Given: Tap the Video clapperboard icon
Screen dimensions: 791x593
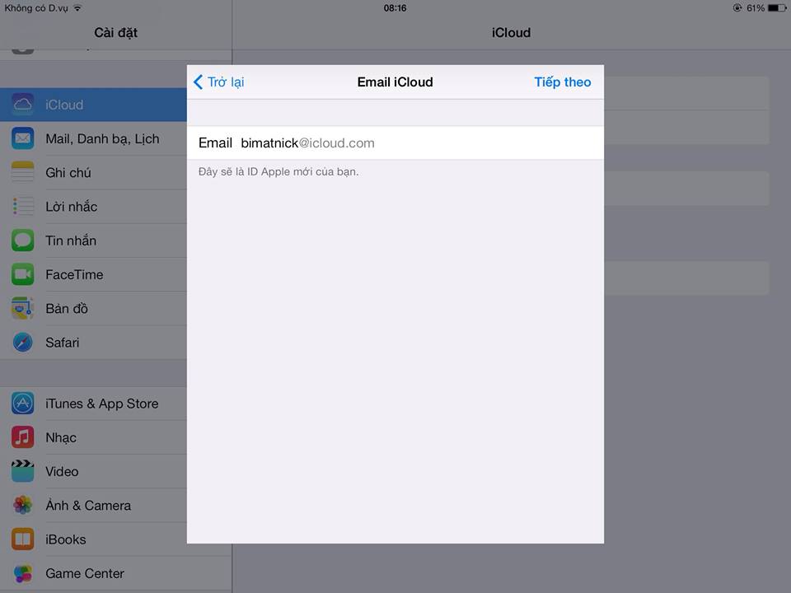Looking at the screenshot, I should [23, 471].
